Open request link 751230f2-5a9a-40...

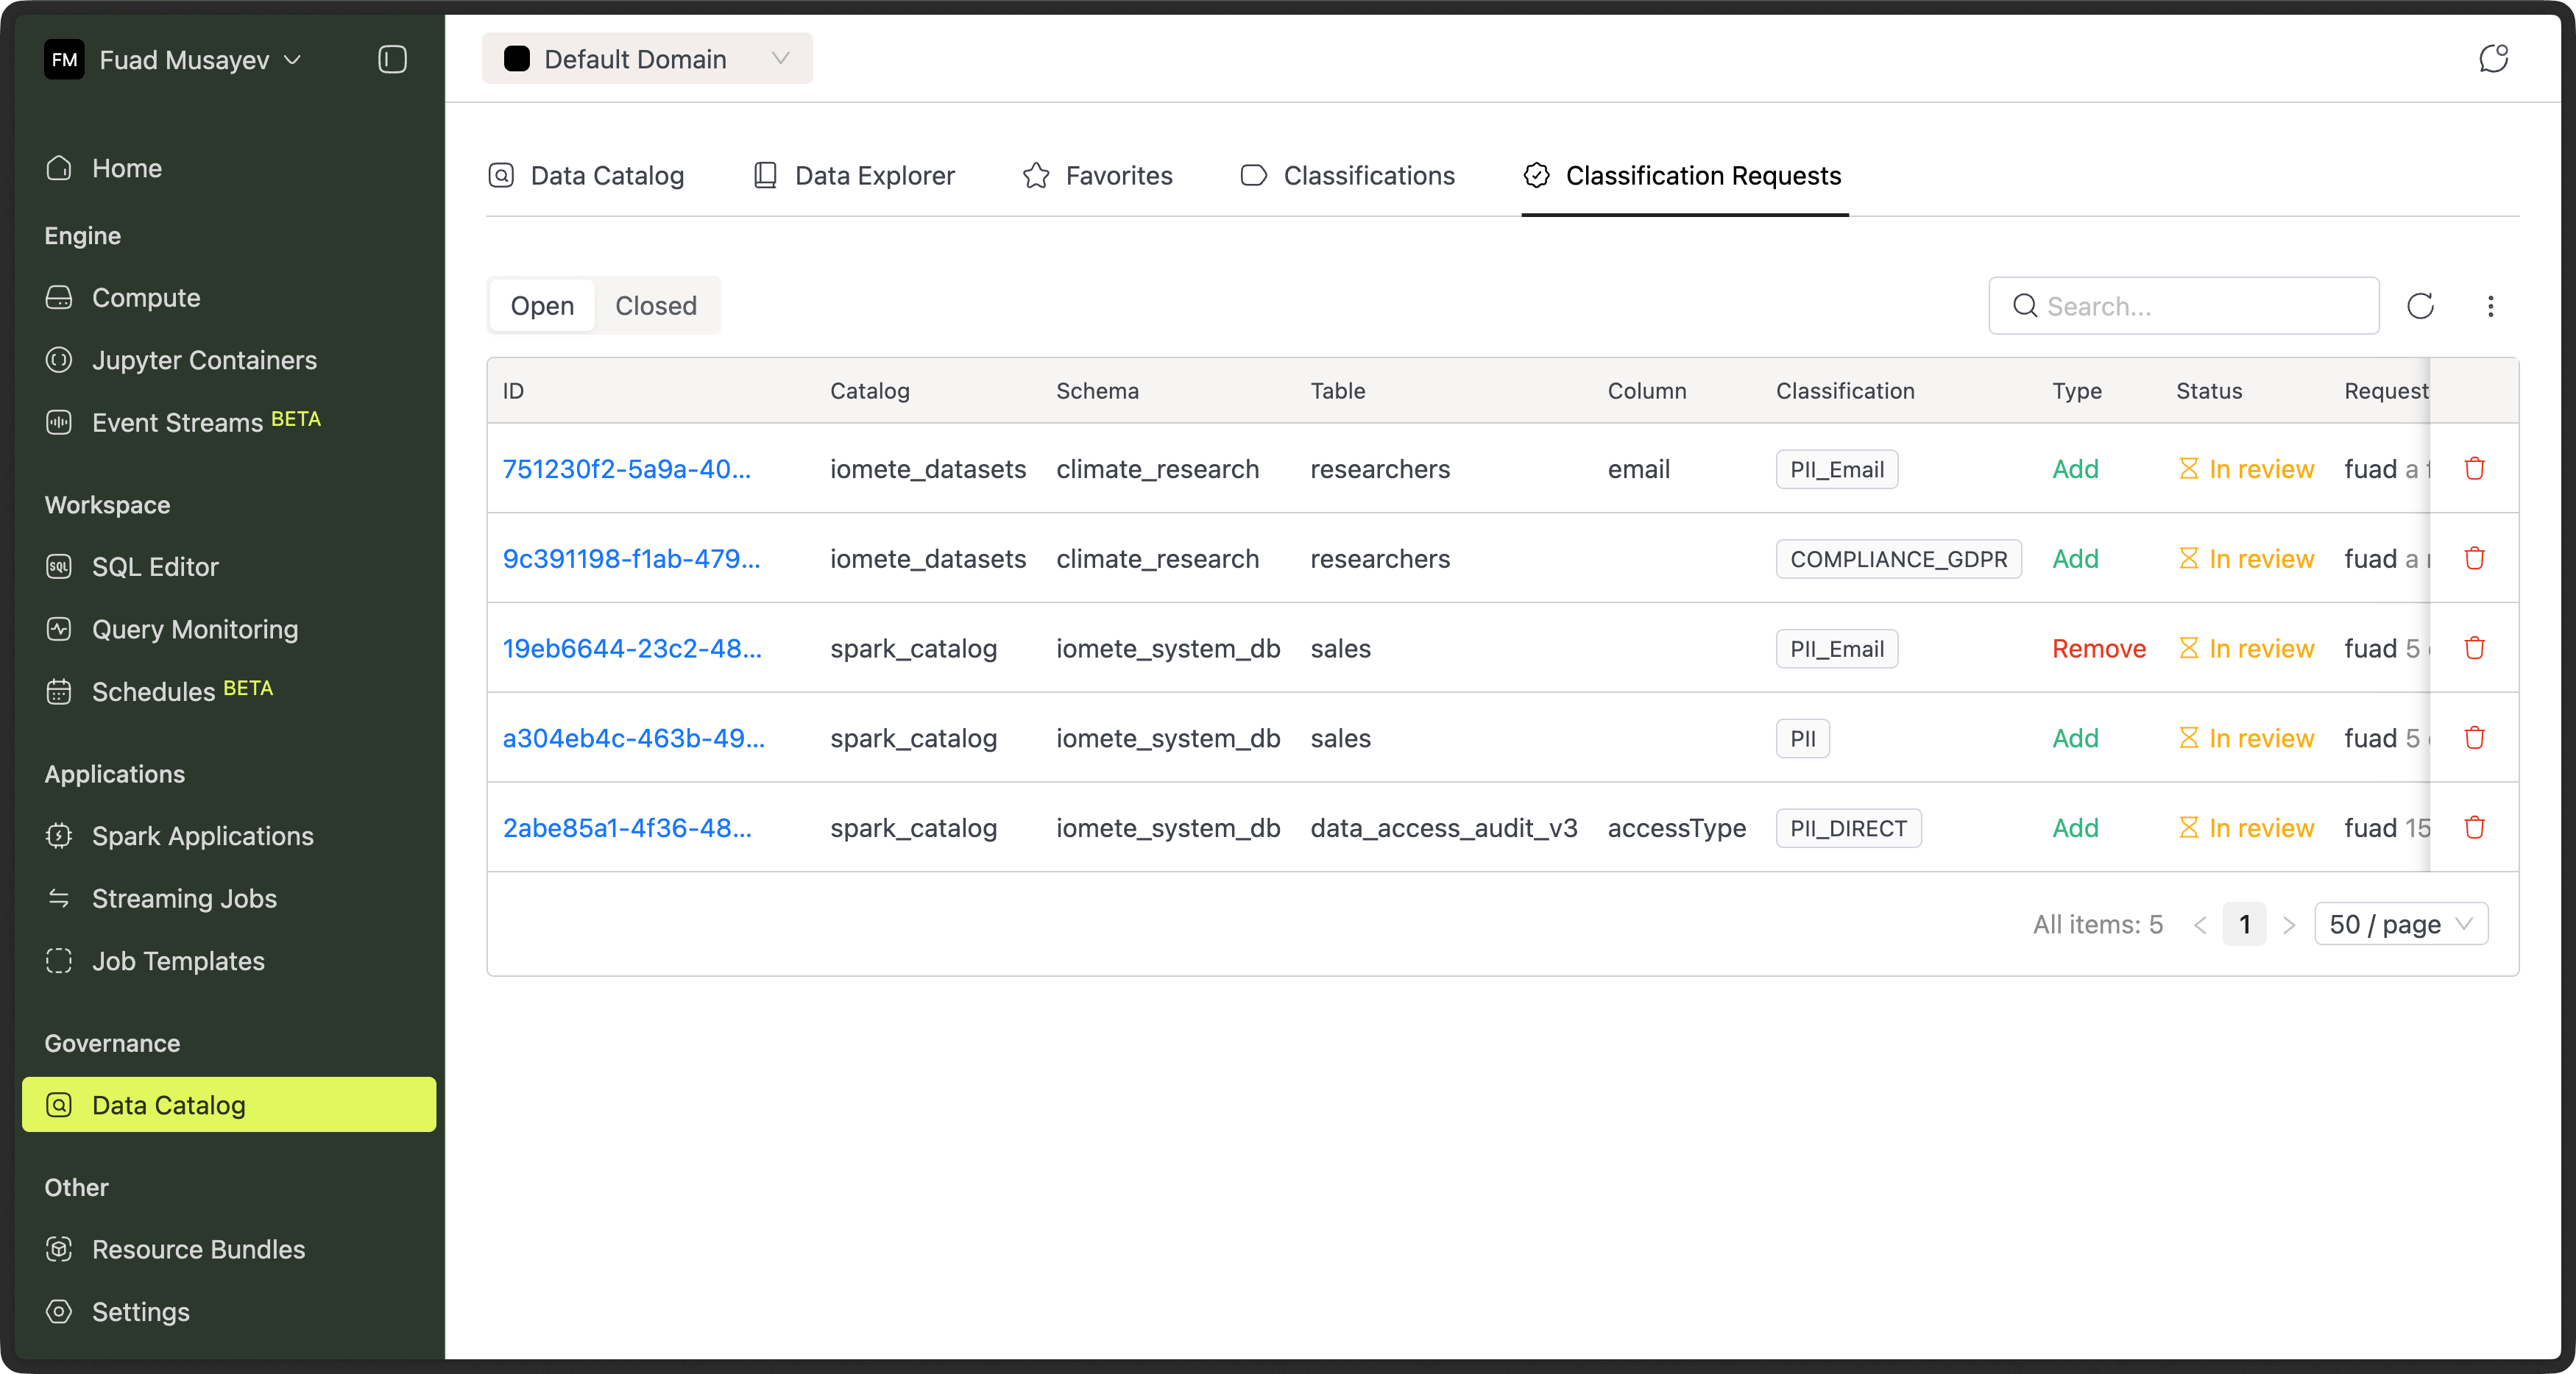(x=626, y=469)
